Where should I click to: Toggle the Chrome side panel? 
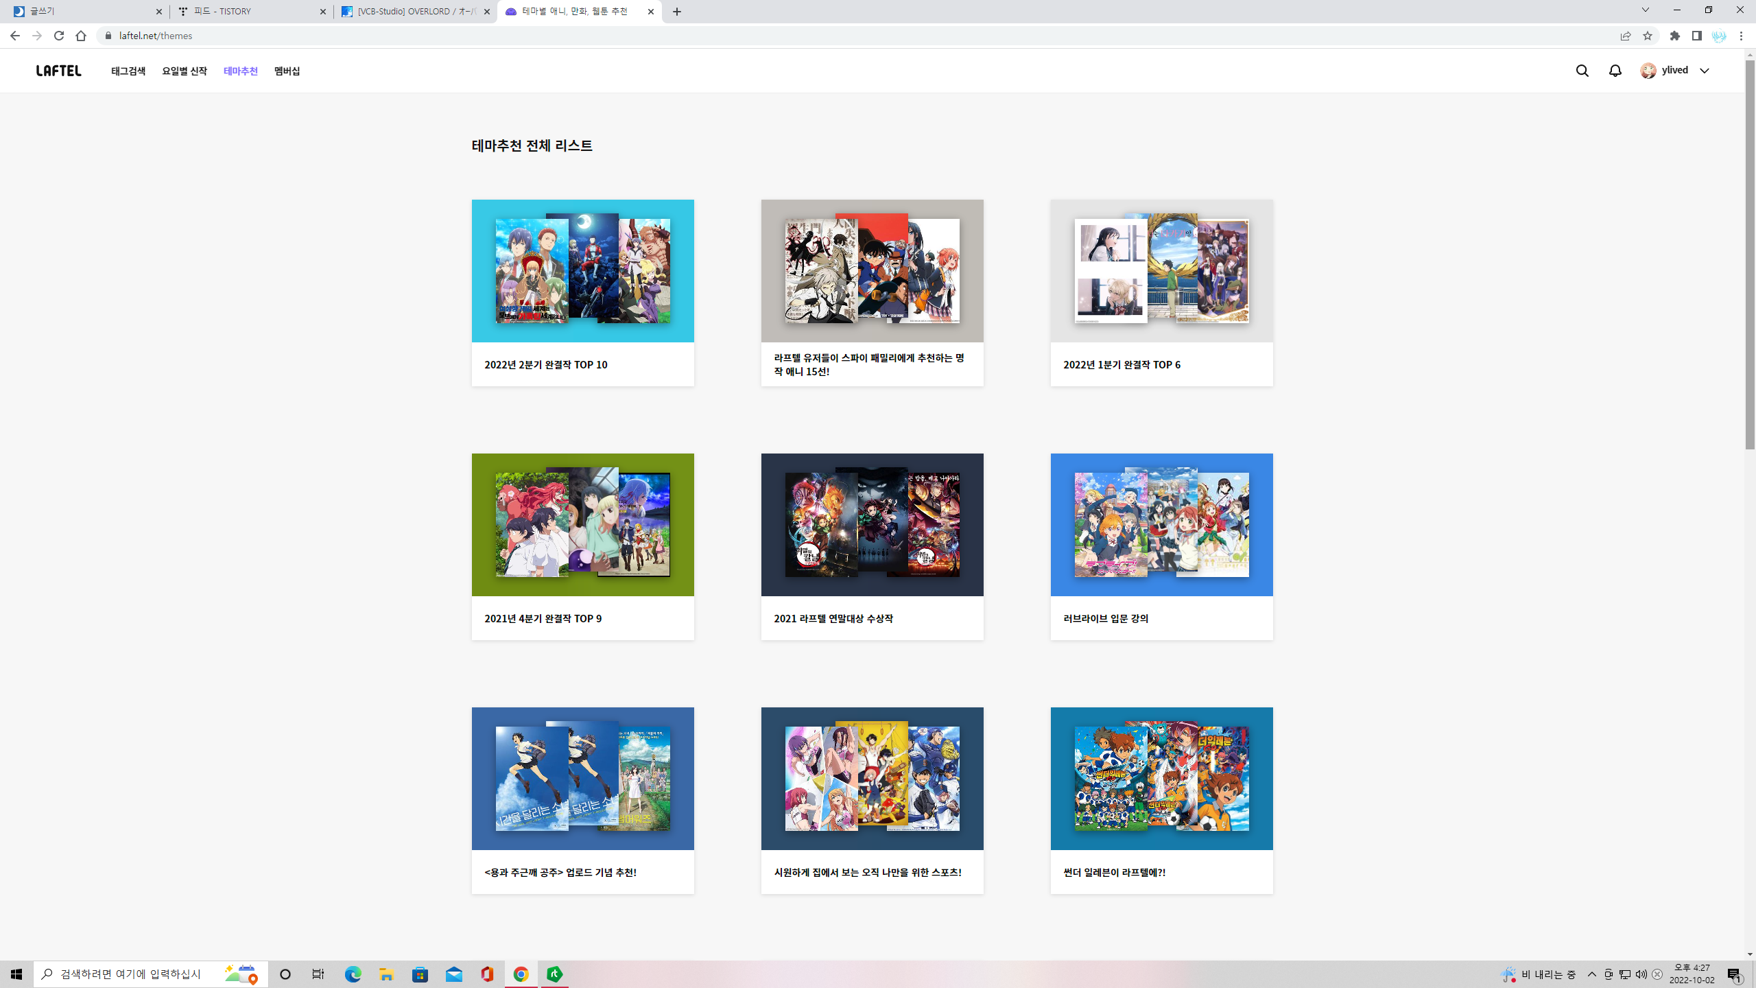[1697, 36]
